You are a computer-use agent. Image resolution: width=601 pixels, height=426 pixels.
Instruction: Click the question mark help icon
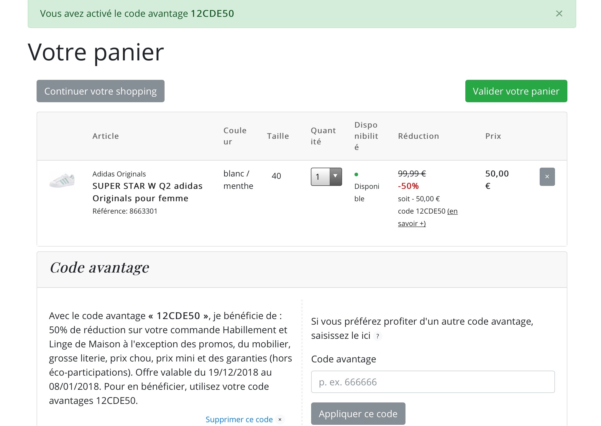pyautogui.click(x=377, y=336)
